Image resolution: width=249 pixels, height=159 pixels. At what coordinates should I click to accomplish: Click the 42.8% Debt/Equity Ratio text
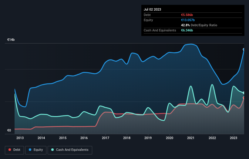199,25
